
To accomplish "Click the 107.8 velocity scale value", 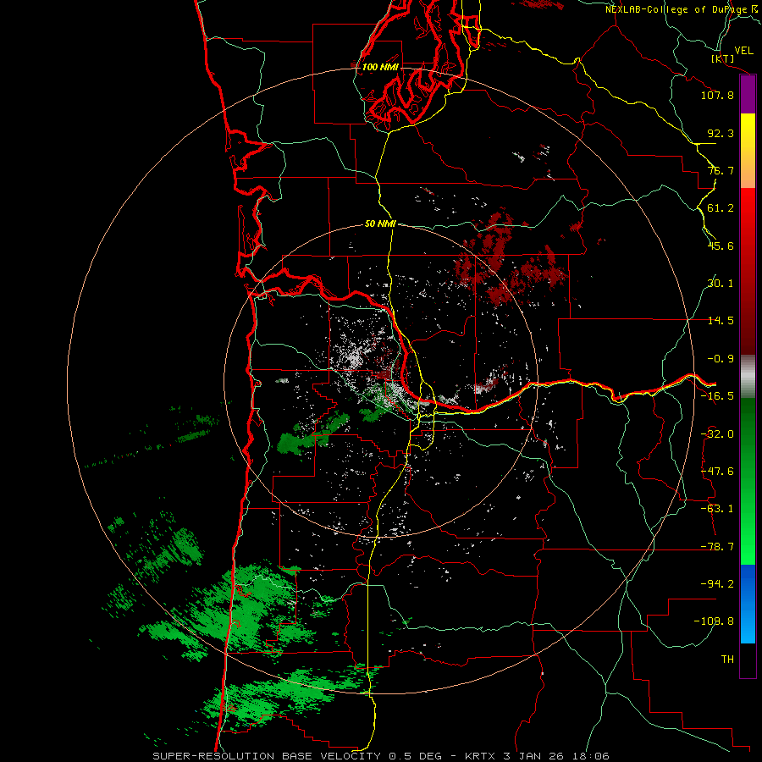I will pos(717,95).
